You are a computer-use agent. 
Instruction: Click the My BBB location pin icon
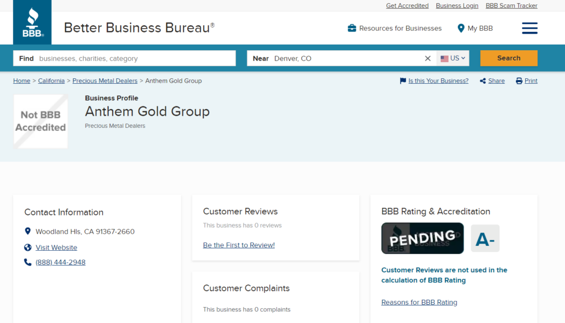pos(461,28)
